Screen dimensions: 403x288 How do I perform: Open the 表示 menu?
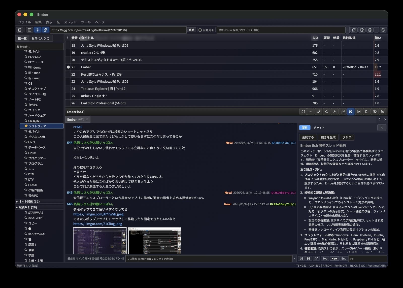(49, 22)
